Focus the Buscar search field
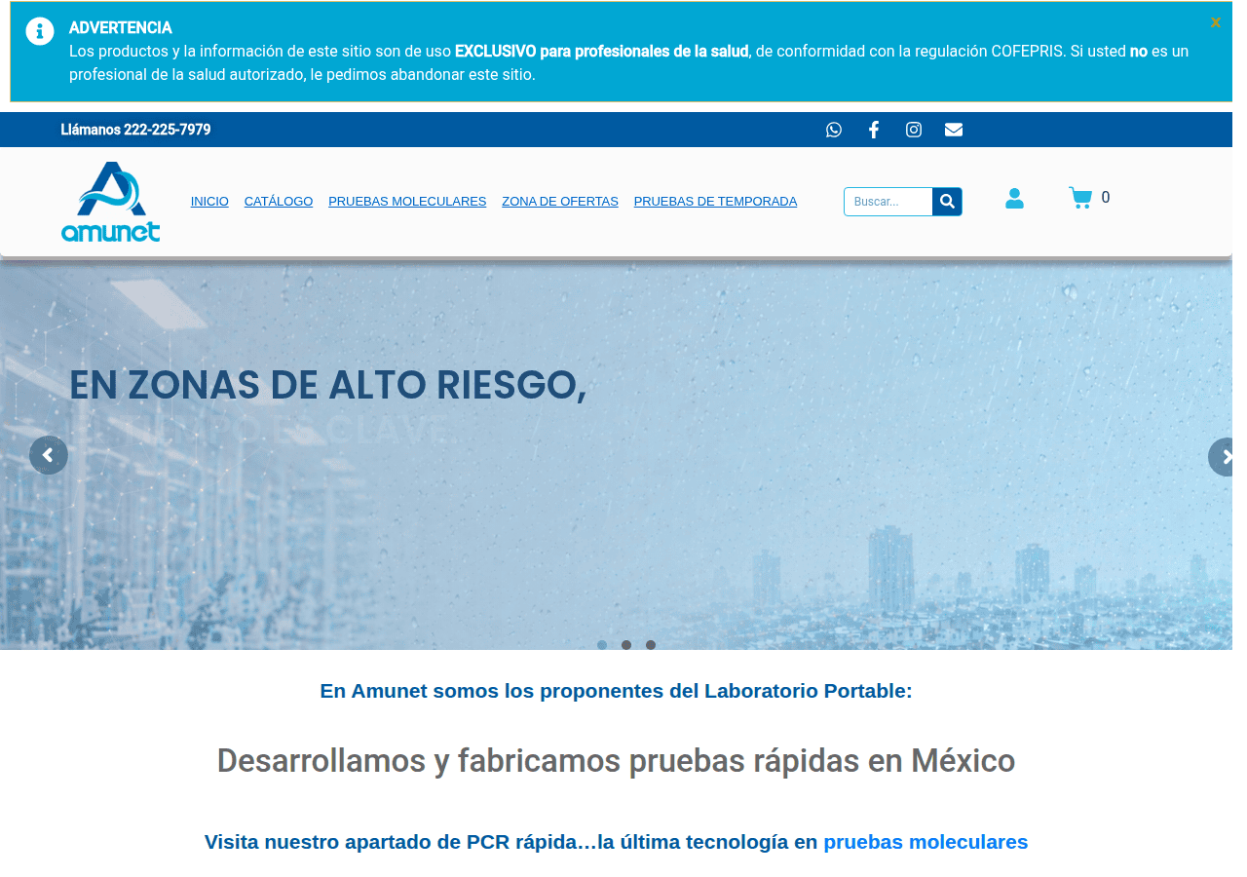 [x=888, y=202]
